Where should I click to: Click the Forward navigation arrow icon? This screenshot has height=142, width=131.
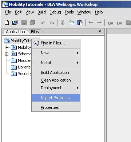(x=99, y=23)
